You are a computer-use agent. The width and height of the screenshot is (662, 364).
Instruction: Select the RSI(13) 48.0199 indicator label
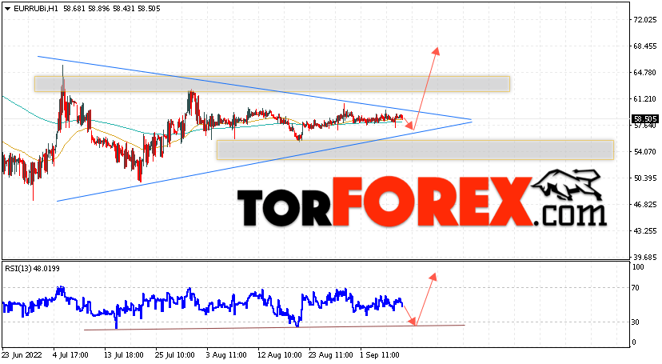(32, 268)
